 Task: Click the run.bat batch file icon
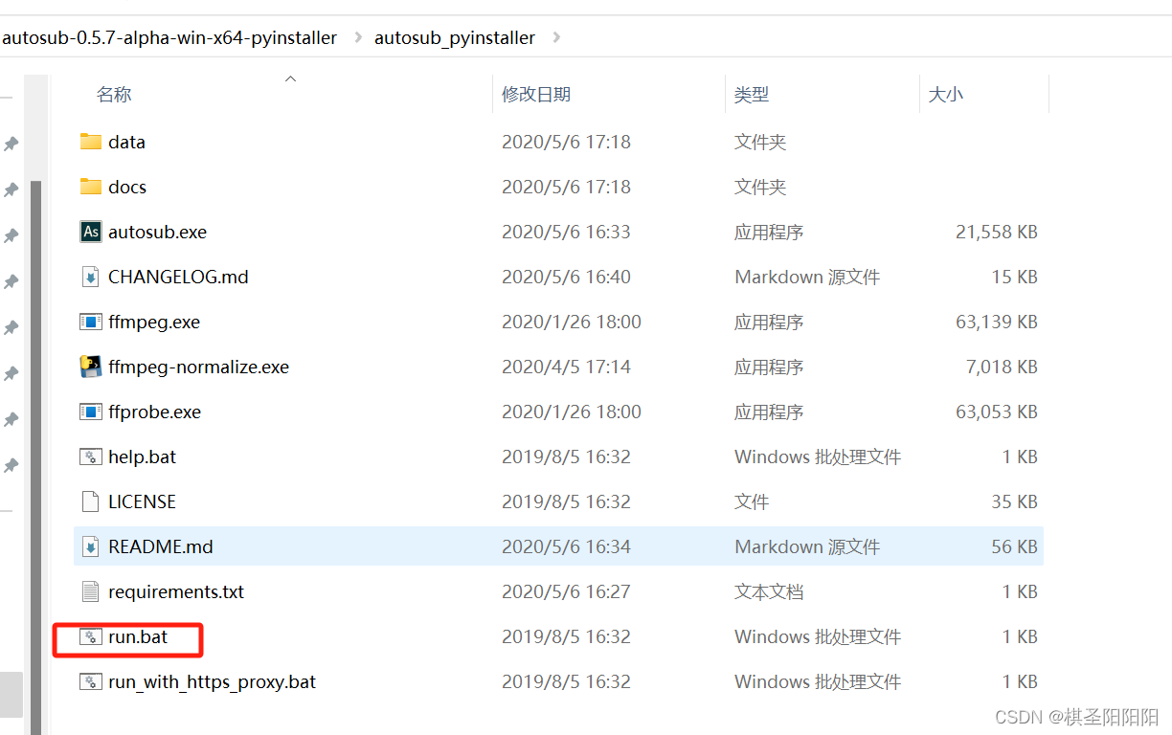click(x=91, y=636)
